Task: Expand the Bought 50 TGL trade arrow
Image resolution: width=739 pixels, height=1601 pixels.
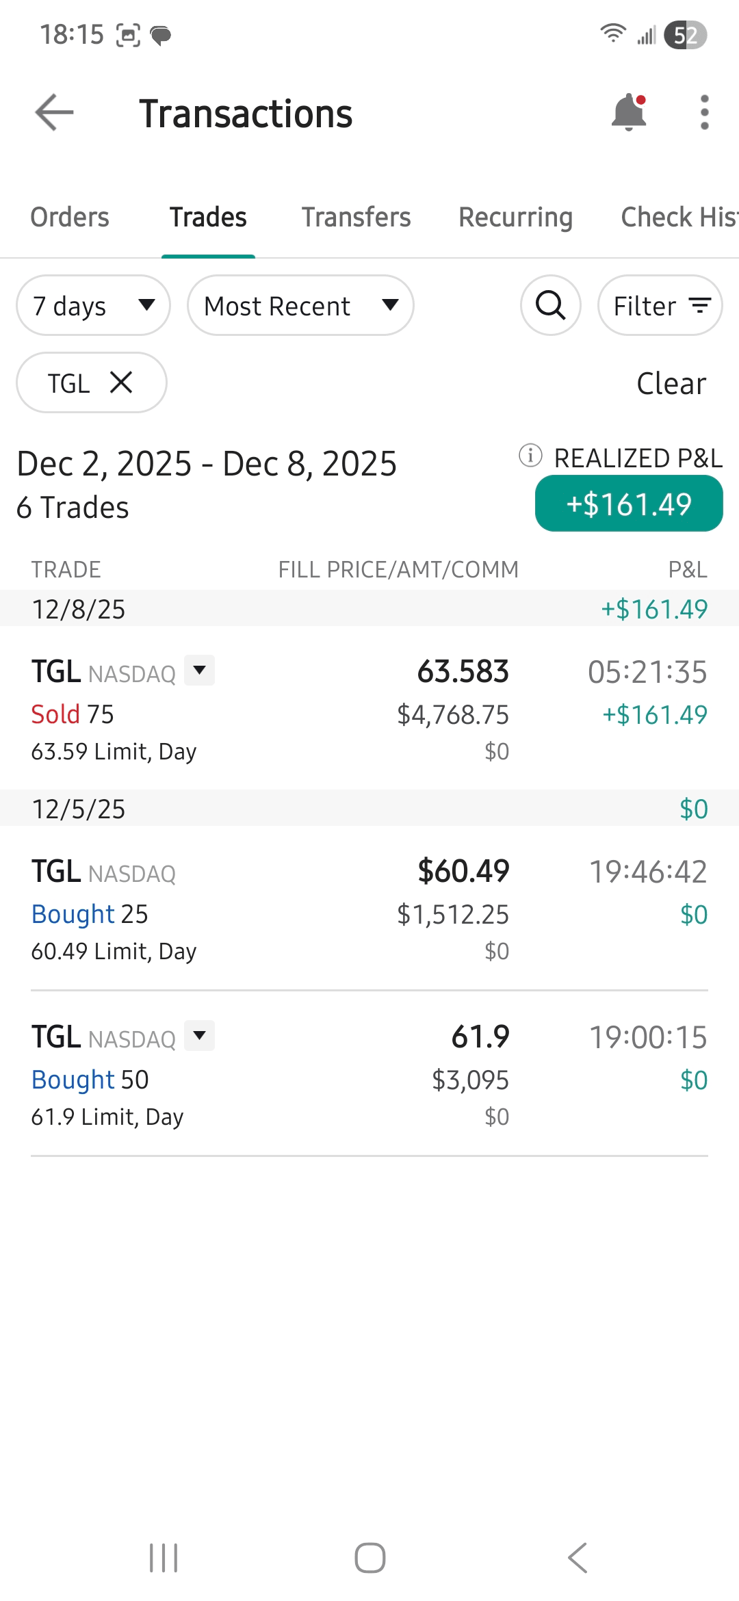Action: pyautogui.click(x=200, y=1036)
